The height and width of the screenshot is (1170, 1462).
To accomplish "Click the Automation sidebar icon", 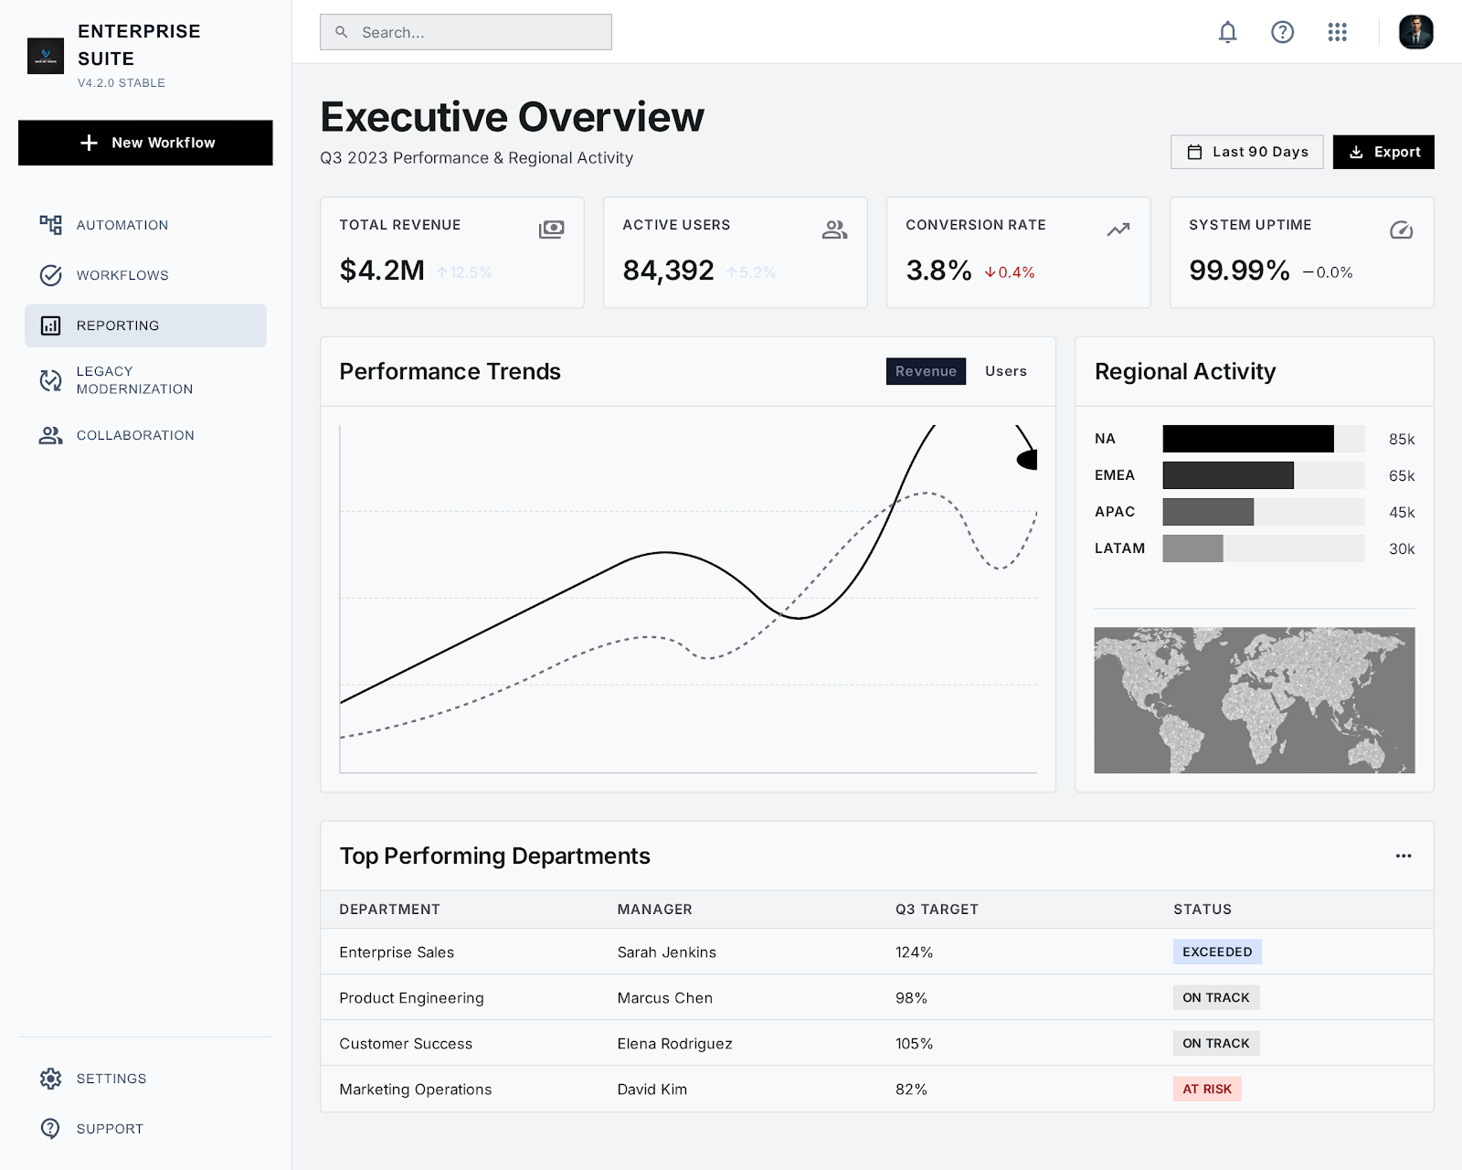I will (50, 225).
